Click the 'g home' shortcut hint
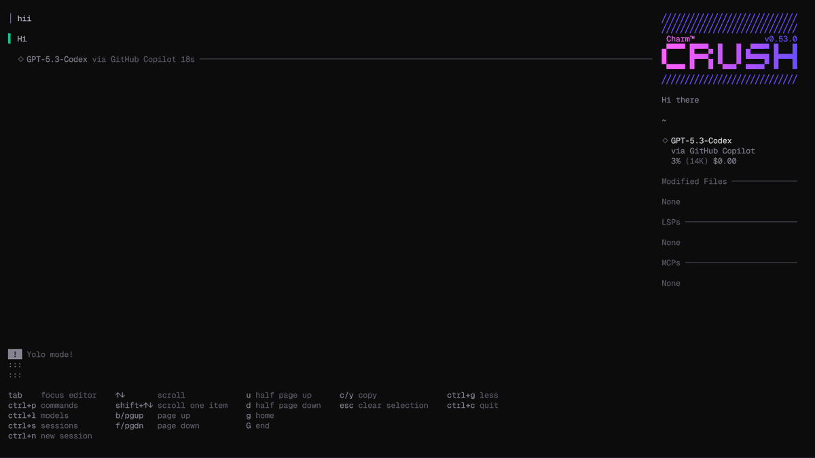This screenshot has height=458, width=815. 260,415
